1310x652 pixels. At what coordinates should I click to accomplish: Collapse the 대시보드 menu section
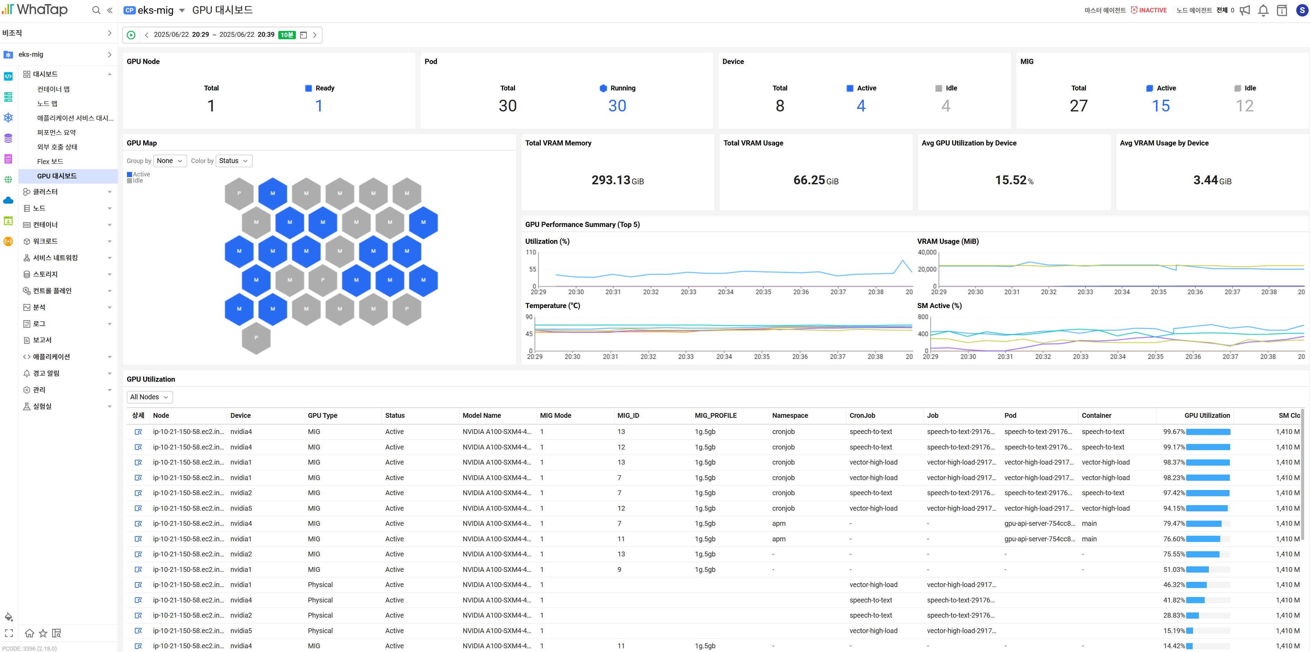pos(109,74)
